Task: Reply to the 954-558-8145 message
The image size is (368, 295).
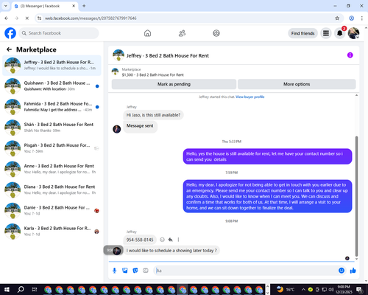Action: [170, 240]
